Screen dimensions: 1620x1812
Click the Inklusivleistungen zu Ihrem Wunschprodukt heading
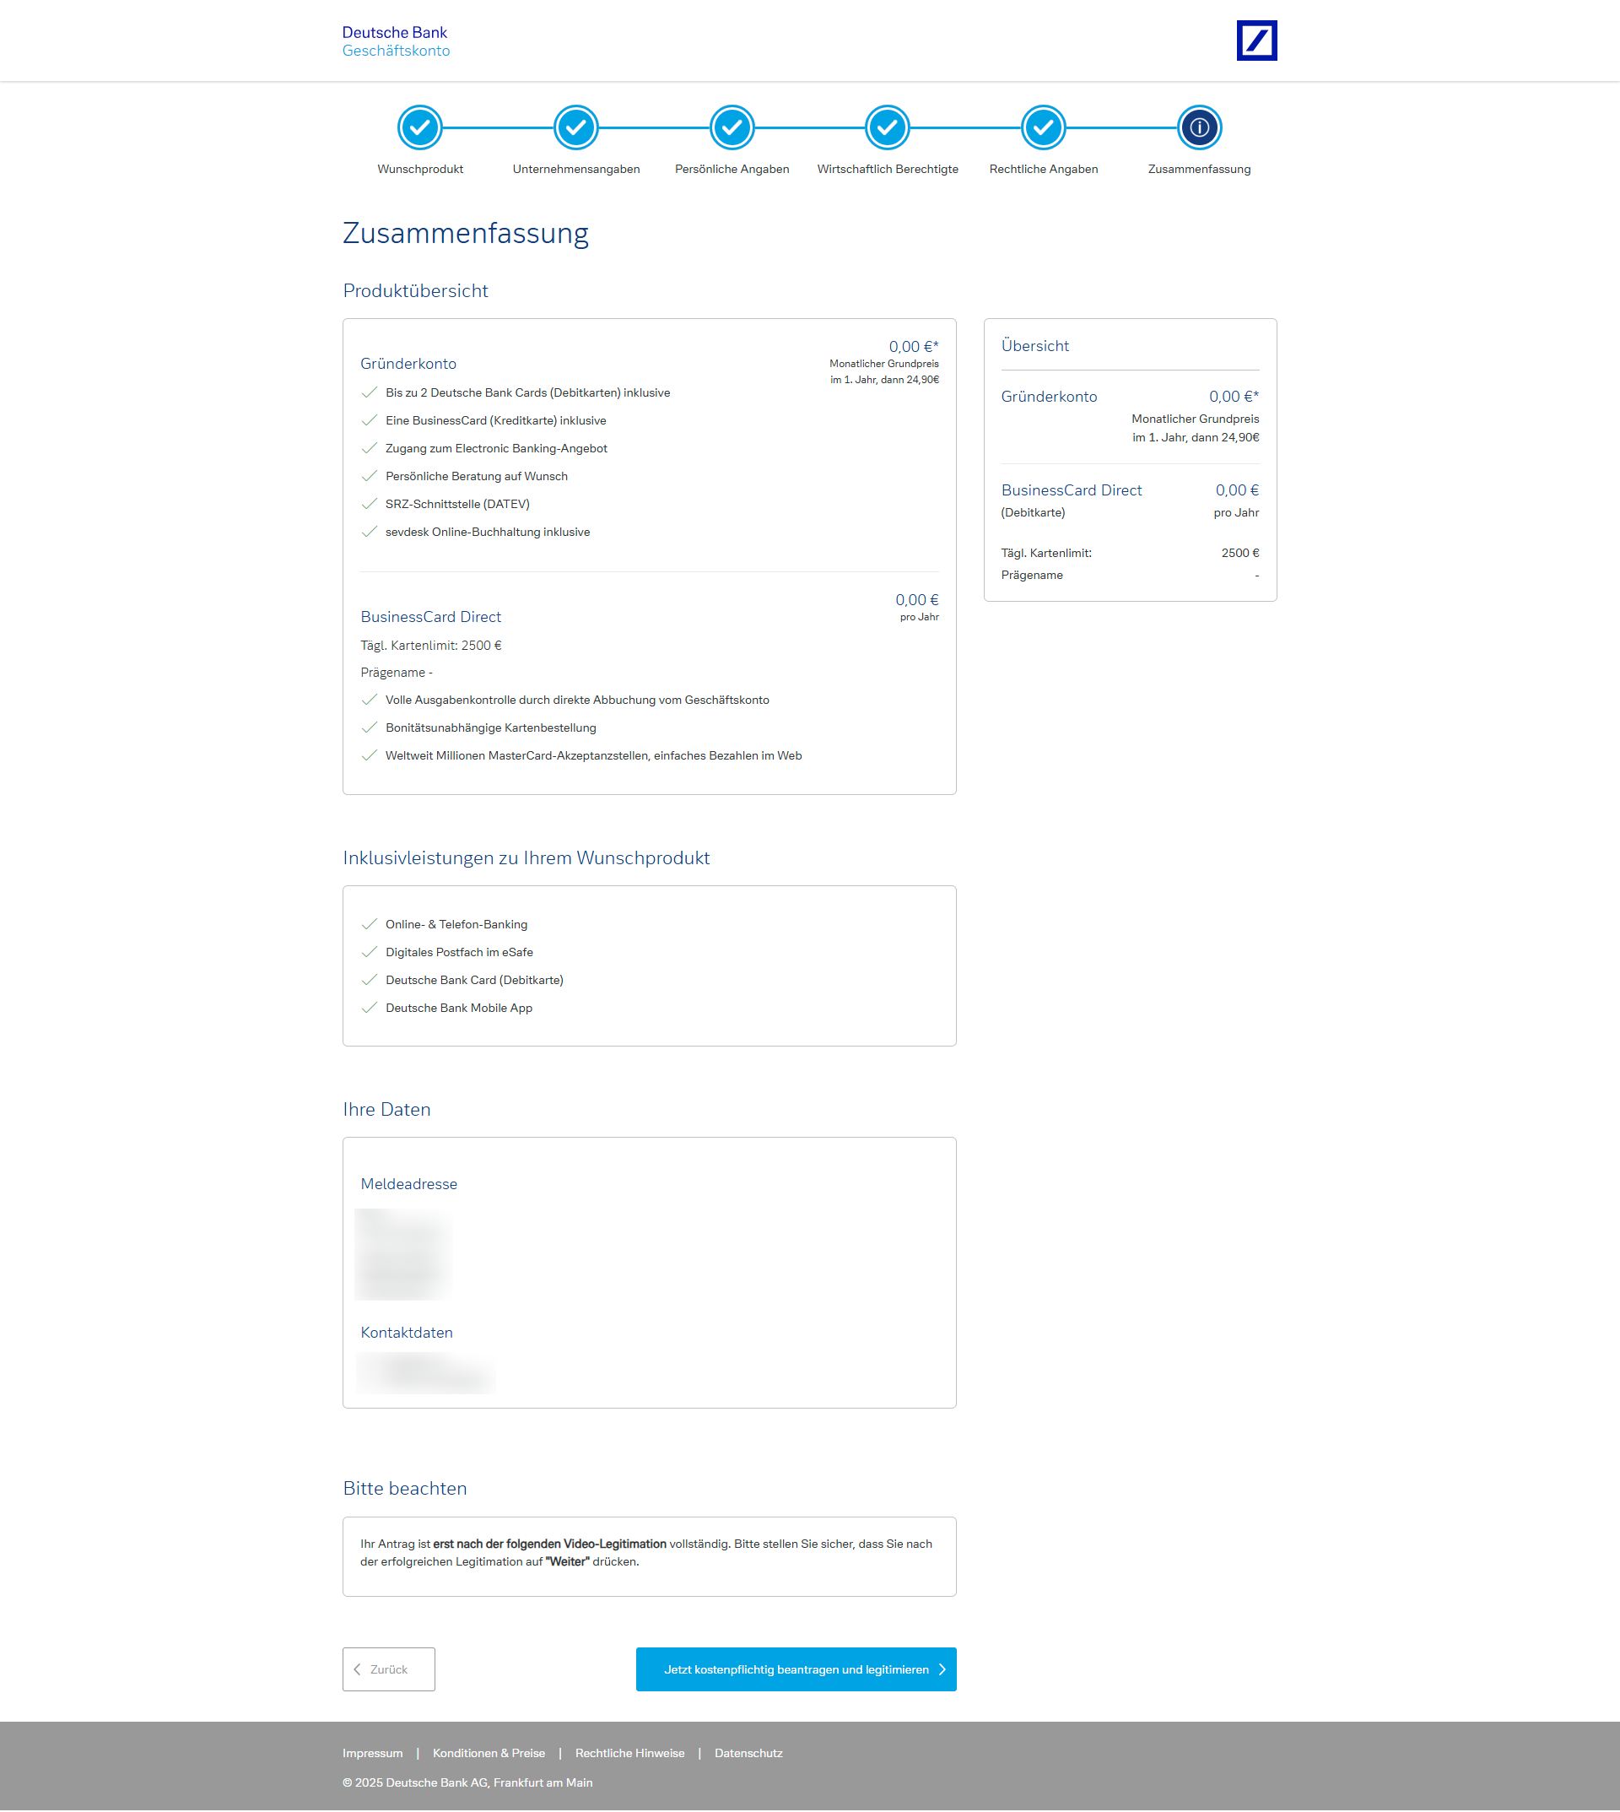coord(526,858)
